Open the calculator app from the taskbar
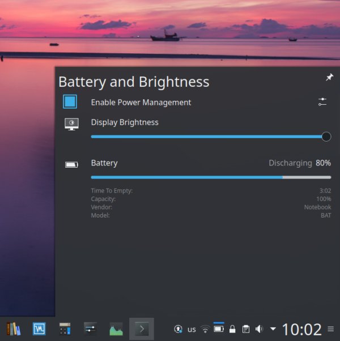This screenshot has height=341, width=340. (65, 329)
